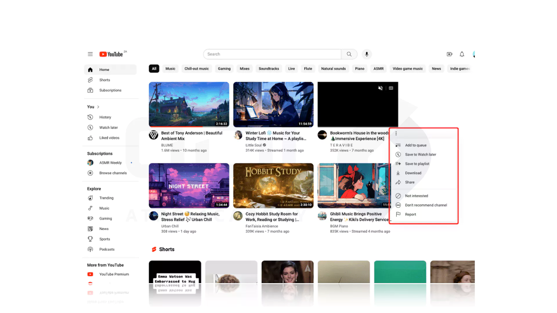Image resolution: width=557 pixels, height=313 pixels.
Task: Open the notifications bell
Action: (462, 54)
